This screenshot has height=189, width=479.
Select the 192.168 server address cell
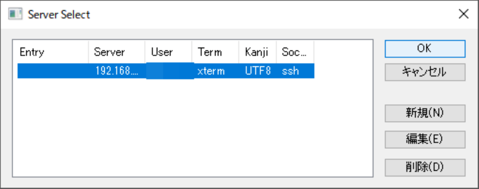[117, 71]
